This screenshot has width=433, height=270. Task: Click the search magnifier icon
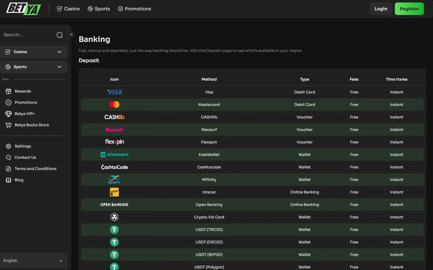point(60,35)
